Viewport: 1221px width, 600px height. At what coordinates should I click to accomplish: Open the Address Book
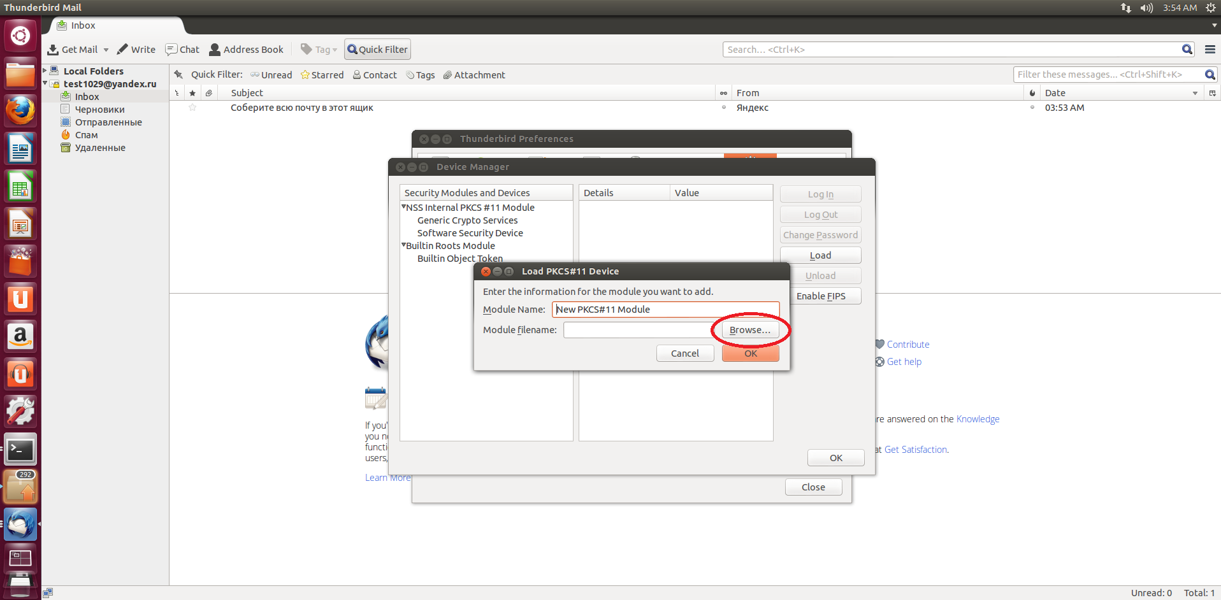(x=246, y=50)
